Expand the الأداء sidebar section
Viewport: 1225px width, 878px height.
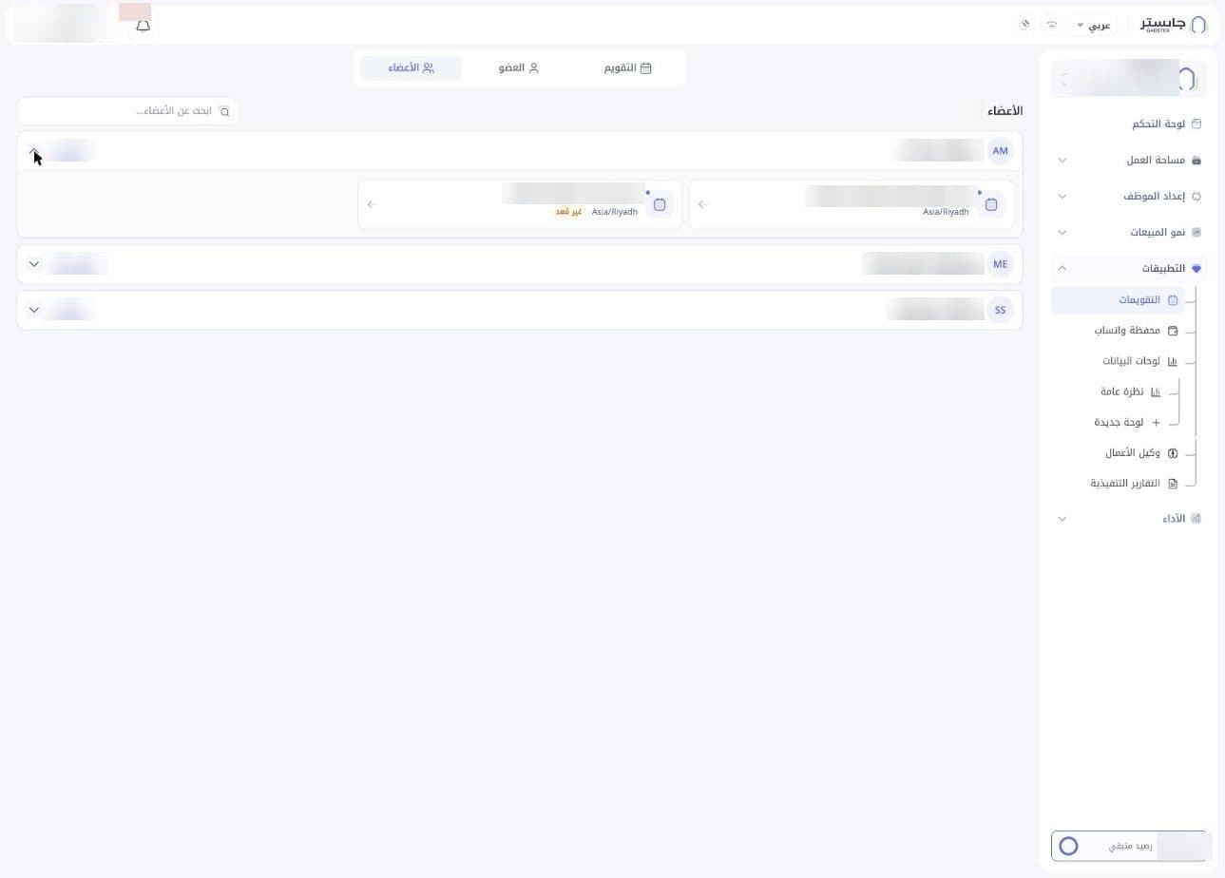[1129, 519]
